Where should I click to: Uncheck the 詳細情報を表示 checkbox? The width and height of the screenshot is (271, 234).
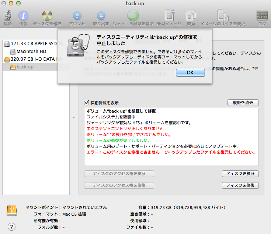point(87,103)
